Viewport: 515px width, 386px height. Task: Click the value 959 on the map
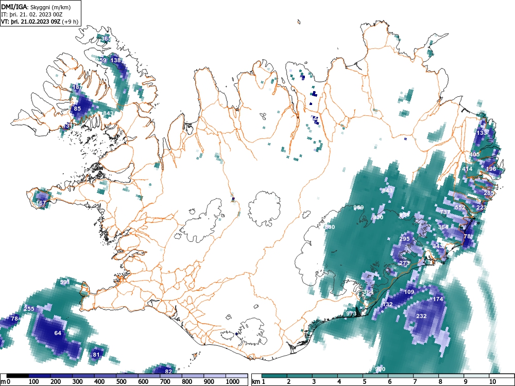(x=358, y=207)
